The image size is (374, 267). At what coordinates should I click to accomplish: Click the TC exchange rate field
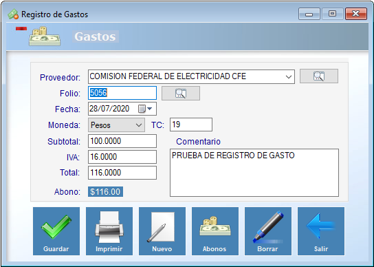tap(191, 125)
